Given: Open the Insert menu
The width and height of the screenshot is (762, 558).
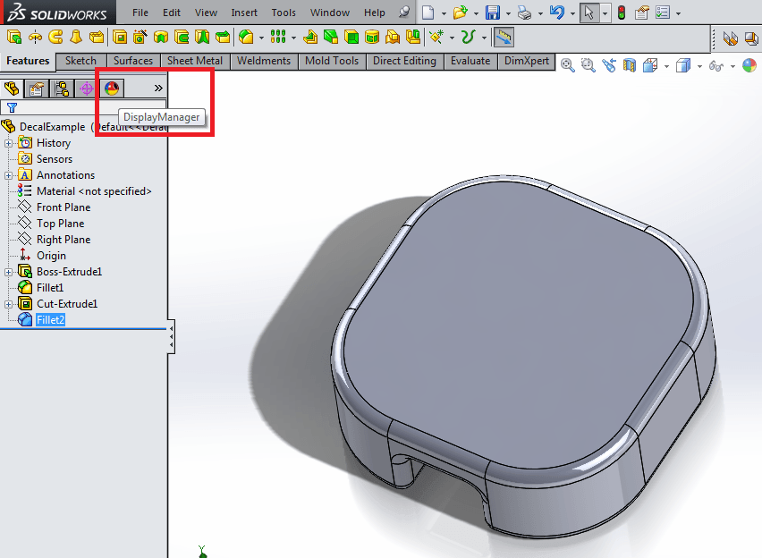Looking at the screenshot, I should point(244,13).
